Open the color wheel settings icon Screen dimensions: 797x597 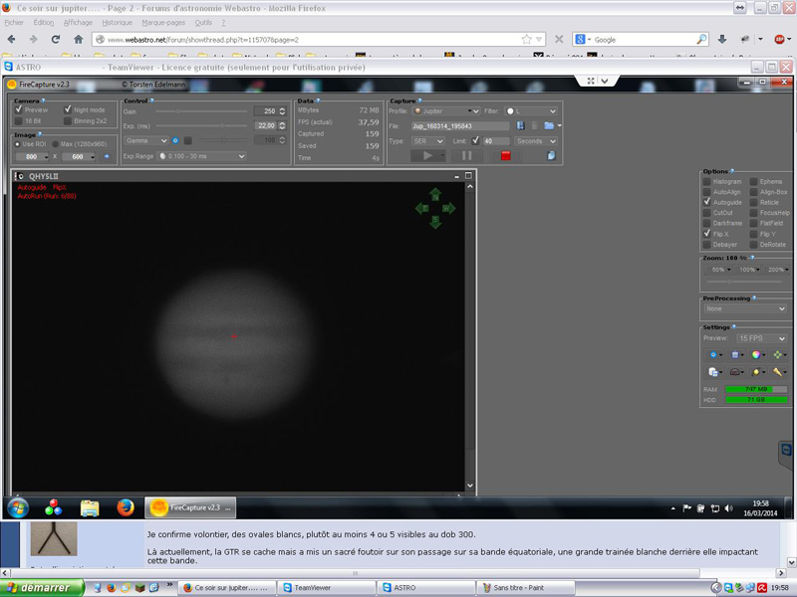coord(756,355)
